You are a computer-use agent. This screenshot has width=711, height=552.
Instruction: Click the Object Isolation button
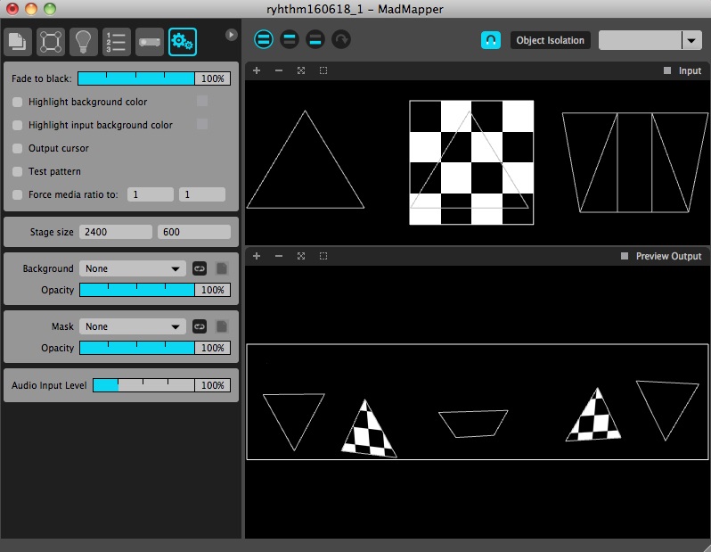550,40
